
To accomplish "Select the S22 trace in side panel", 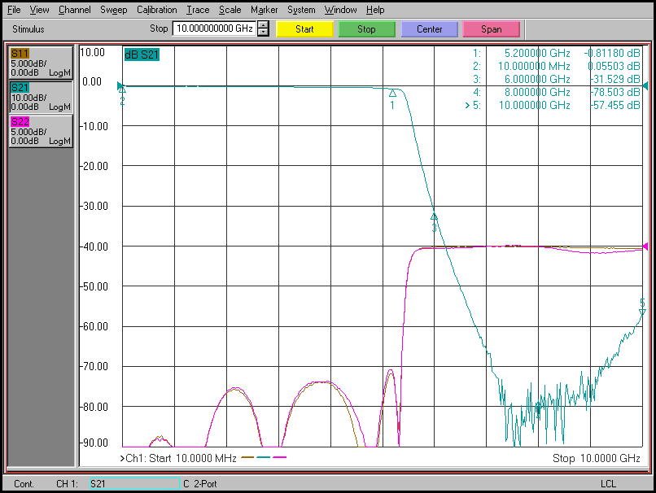I will click(x=40, y=131).
